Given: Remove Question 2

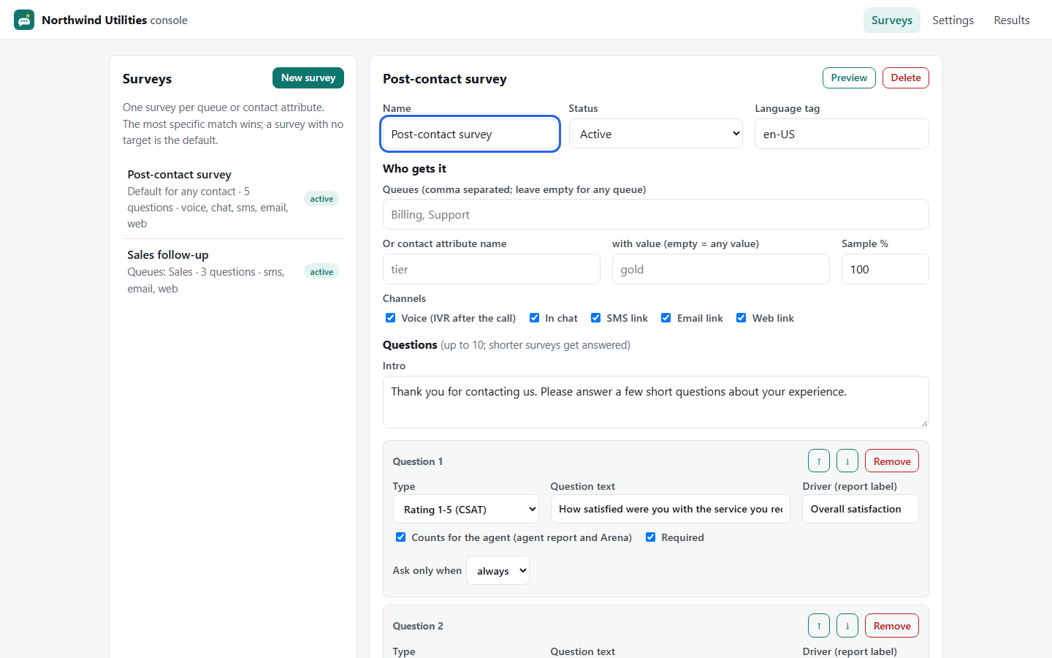Looking at the screenshot, I should [892, 626].
